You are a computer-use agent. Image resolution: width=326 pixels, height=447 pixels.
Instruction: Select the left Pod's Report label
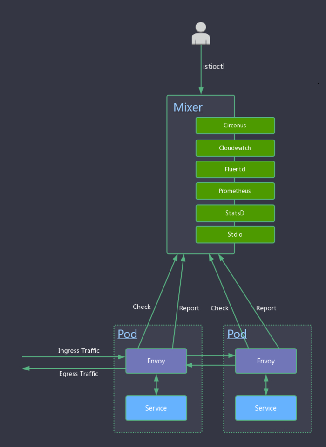[189, 308]
